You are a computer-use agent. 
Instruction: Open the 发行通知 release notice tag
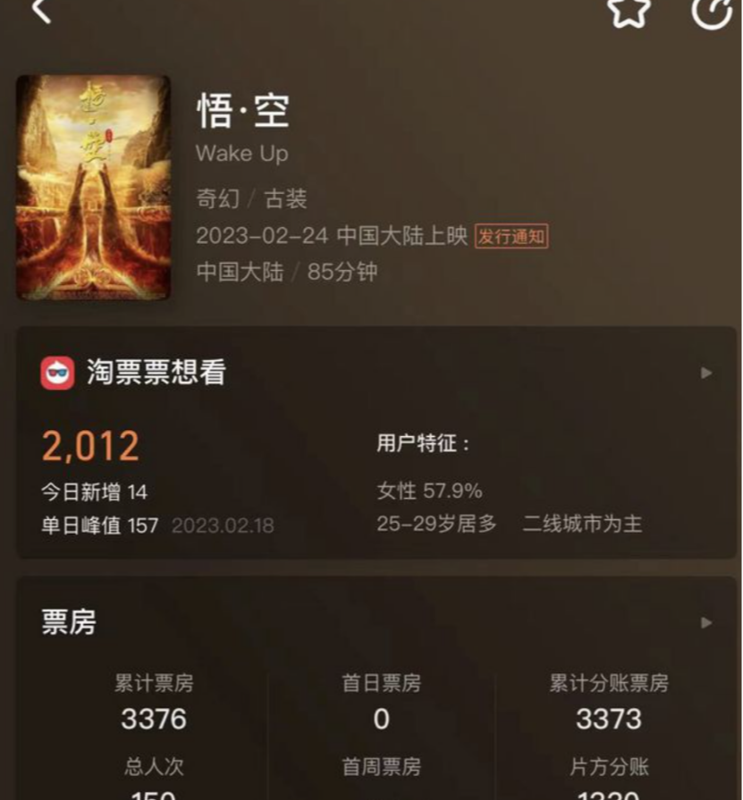point(511,236)
